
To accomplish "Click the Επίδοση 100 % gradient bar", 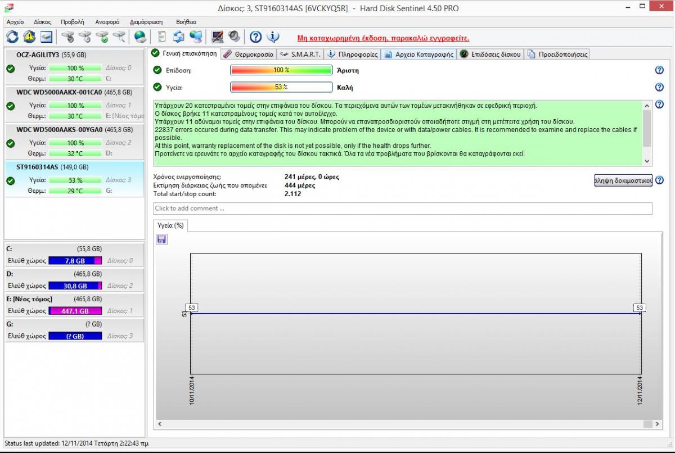I will 281,70.
